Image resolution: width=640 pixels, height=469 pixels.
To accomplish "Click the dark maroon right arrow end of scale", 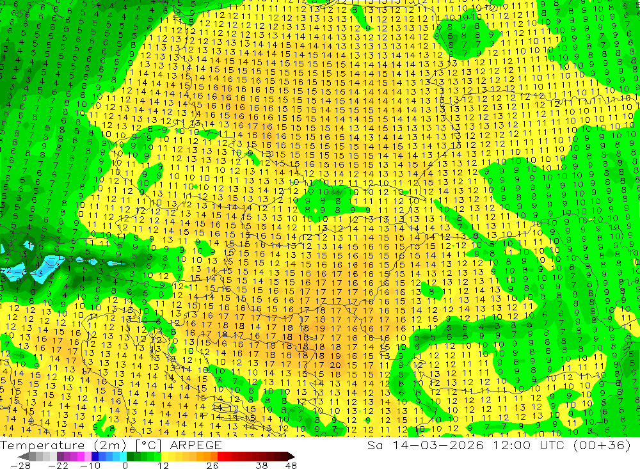I will [x=290, y=456].
